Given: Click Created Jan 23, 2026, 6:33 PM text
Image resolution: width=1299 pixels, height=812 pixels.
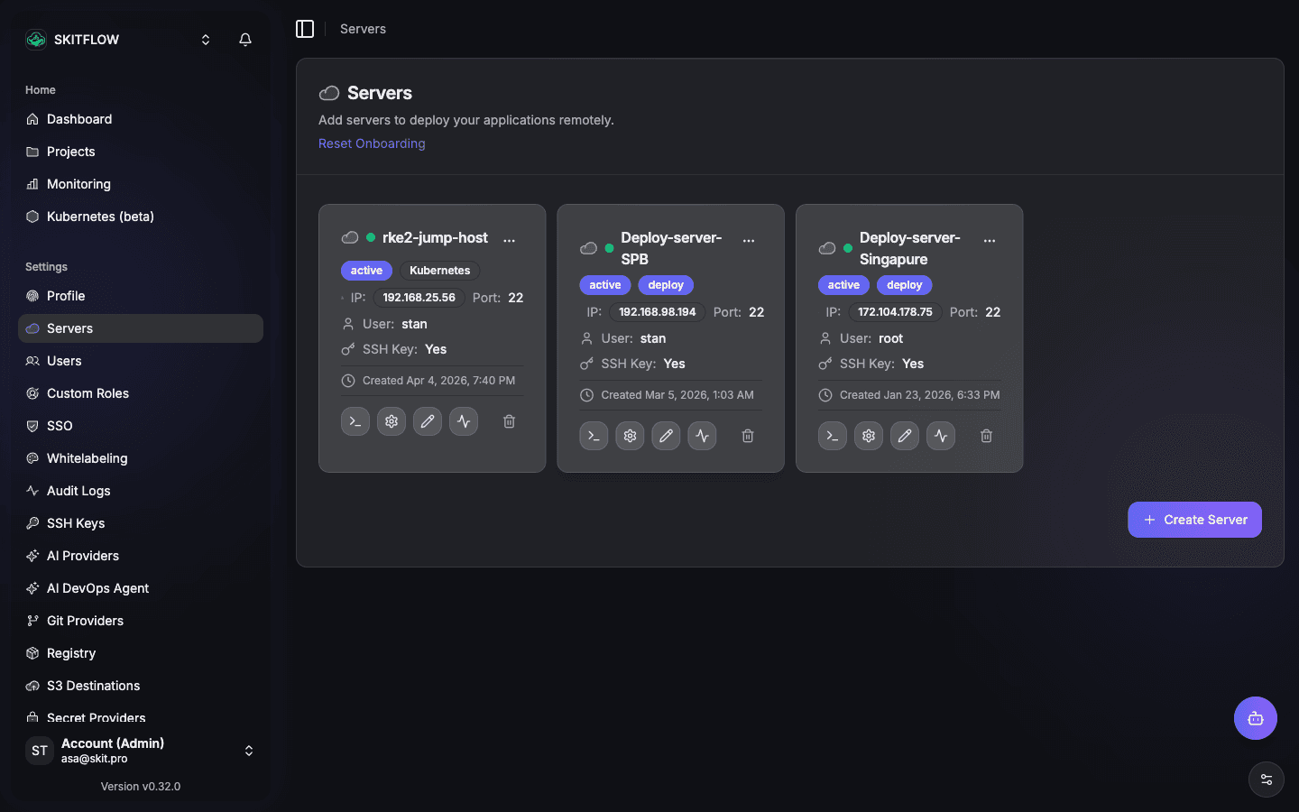Looking at the screenshot, I should [x=919, y=395].
